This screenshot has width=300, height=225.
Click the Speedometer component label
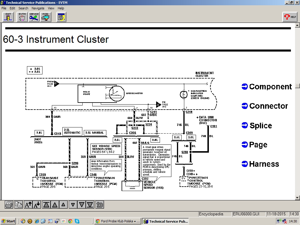pos(134,93)
